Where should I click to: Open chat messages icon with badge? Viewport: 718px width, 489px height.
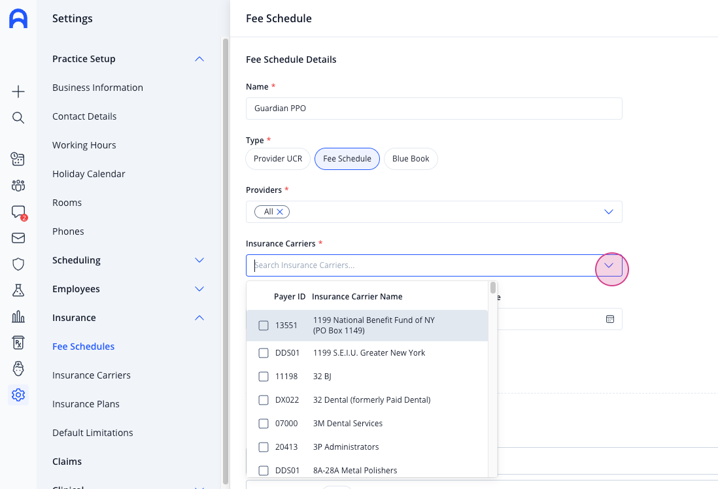click(18, 212)
